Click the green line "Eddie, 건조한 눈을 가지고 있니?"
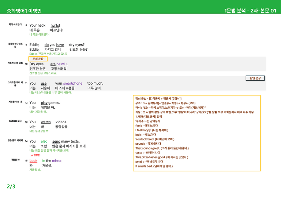This screenshot has width=281, height=198. (x=48, y=54)
